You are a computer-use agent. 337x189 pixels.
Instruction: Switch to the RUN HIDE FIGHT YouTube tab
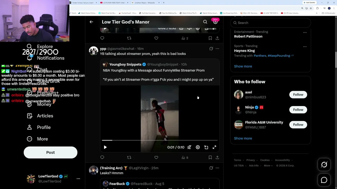(114, 3)
